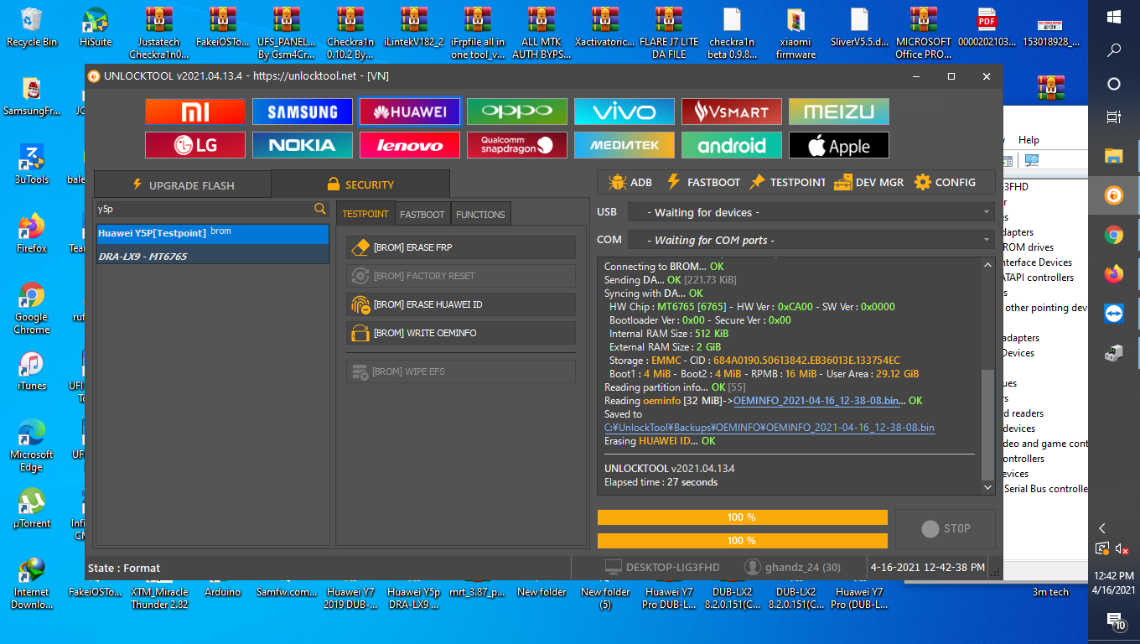The image size is (1140, 644).
Task: Open CONFIG settings
Action: pyautogui.click(x=946, y=182)
